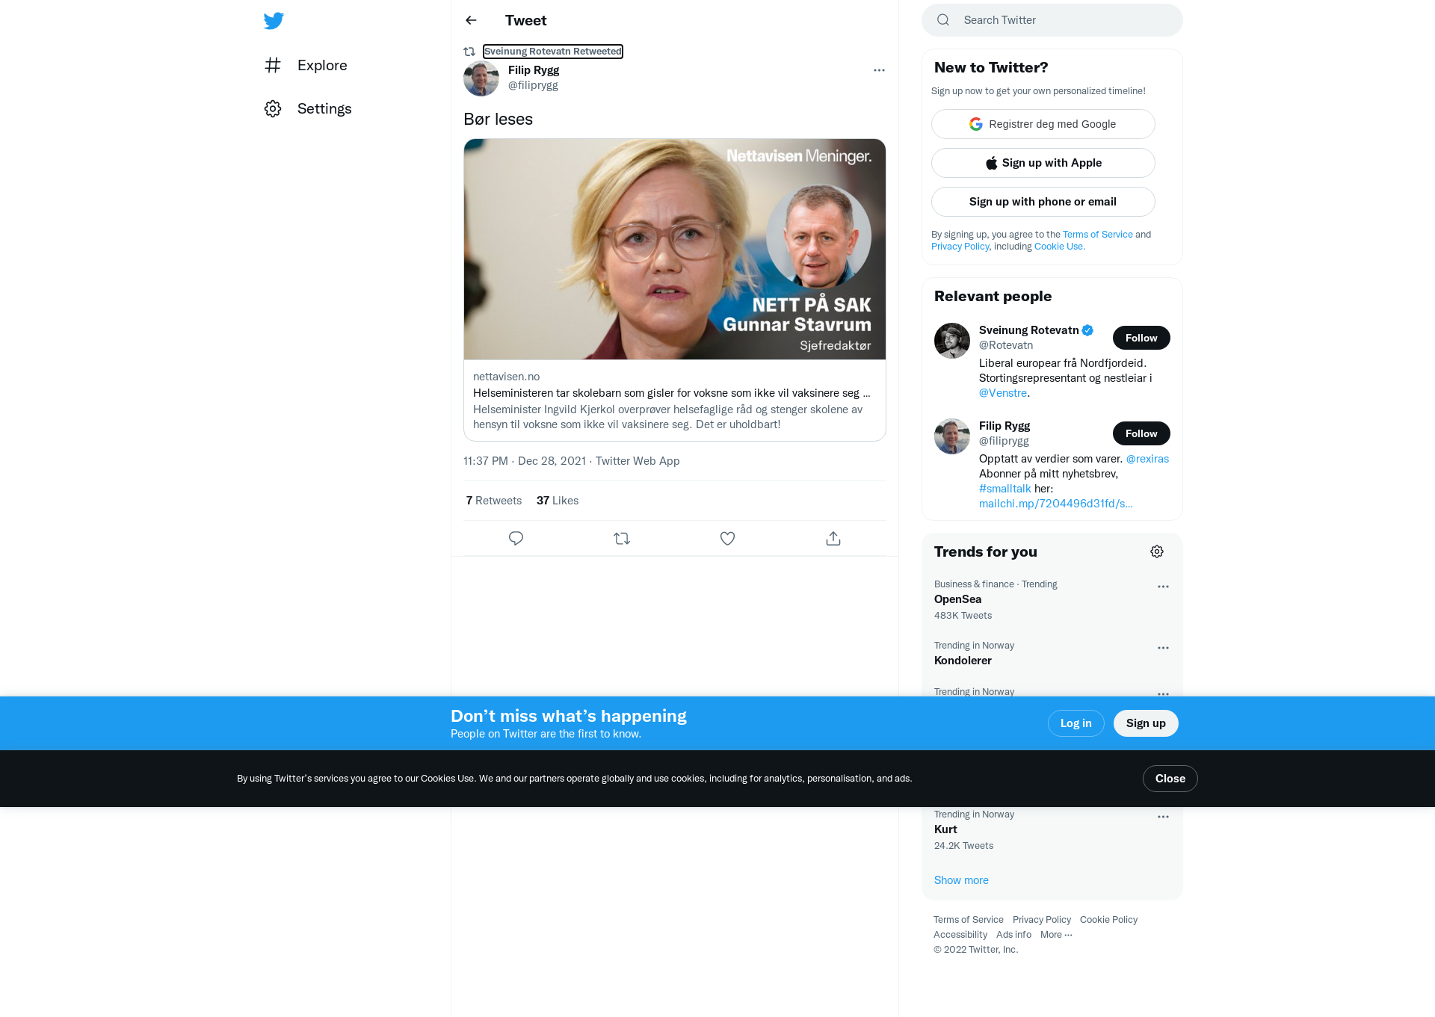Like the tweet with the heart icon

tap(727, 538)
